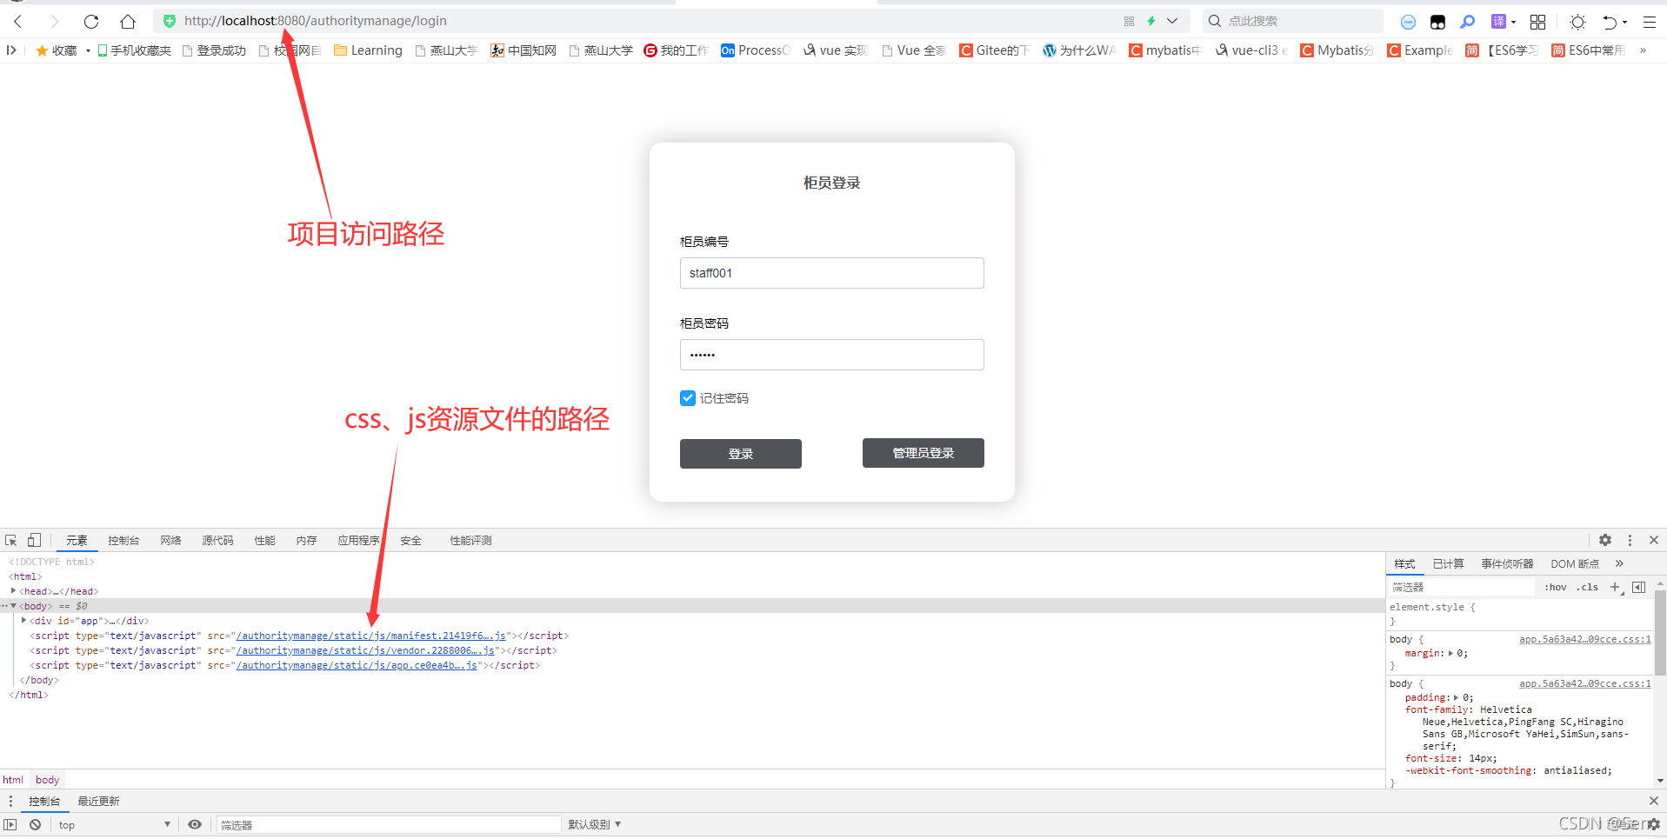Click the green security shield in address bar
The image size is (1667, 839).
pos(170,21)
